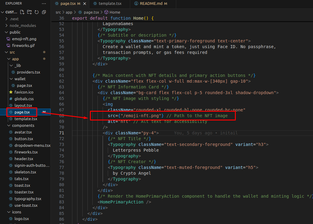Open template.tsx in the file tree
This screenshot has height=224, width=313.
click(25, 119)
